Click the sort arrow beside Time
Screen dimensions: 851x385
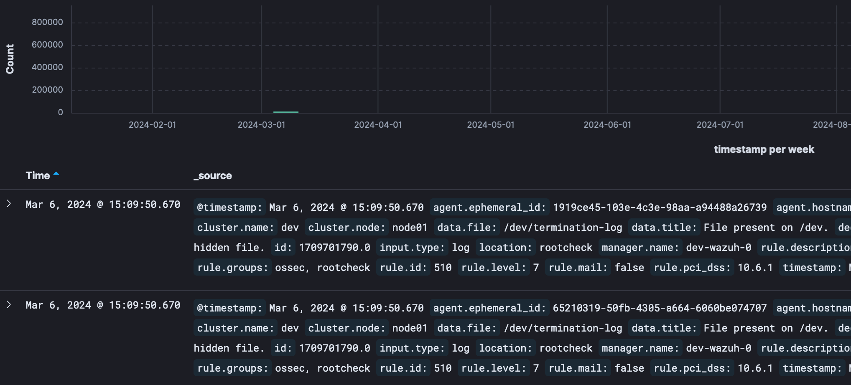56,174
